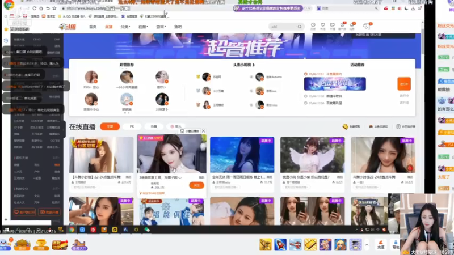Open the 预言 trophy icon
Viewport: 454px width, 255px height.
(x=41, y=245)
